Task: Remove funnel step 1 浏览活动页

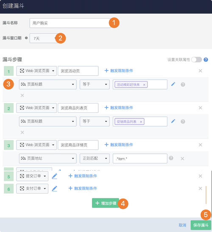Action: 200,71
